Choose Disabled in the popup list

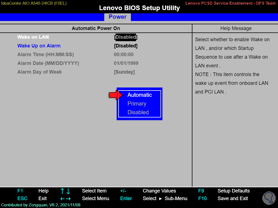(x=138, y=112)
